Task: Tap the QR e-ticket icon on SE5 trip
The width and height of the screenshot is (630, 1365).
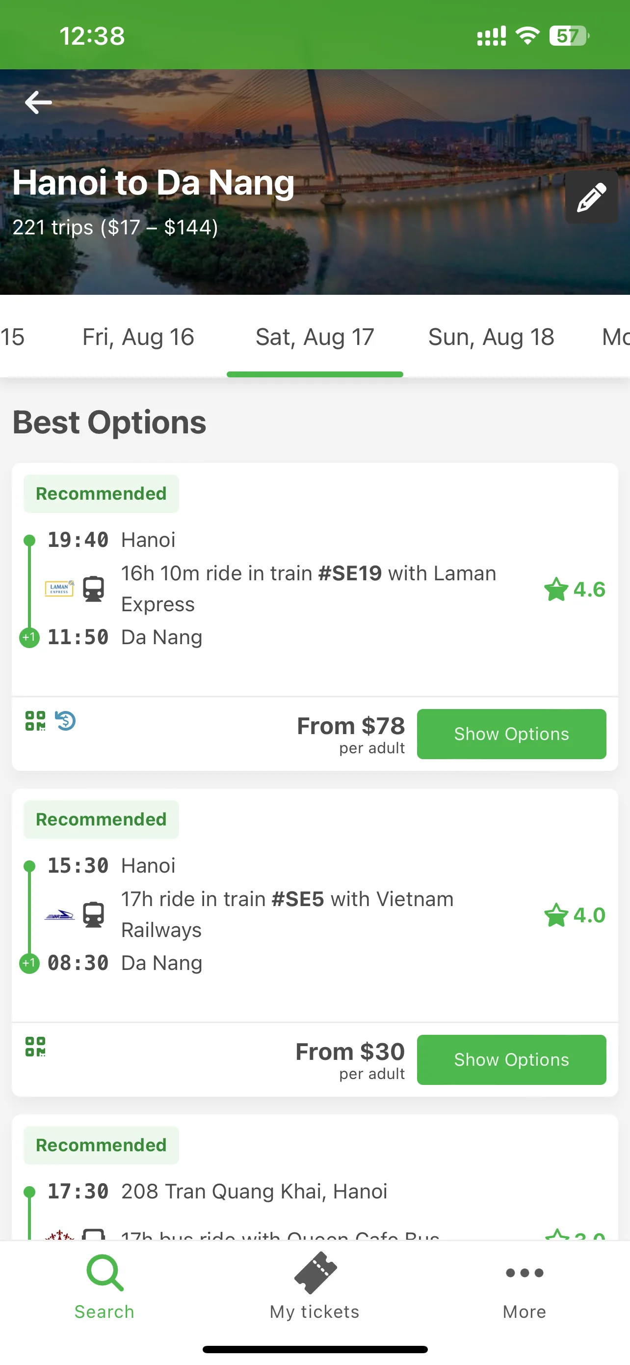Action: coord(35,1047)
